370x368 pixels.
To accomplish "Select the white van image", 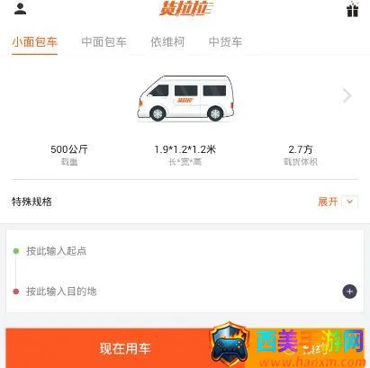I will pos(185,99).
